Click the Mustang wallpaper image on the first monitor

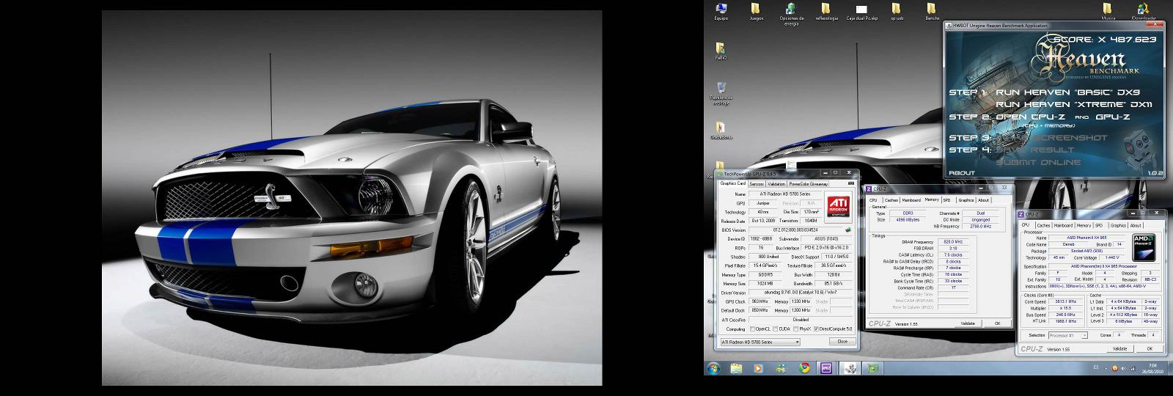point(352,198)
